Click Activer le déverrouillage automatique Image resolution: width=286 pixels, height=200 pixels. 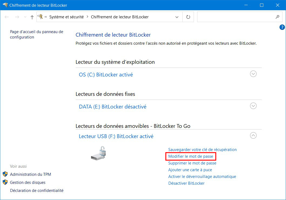pyautogui.click(x=202, y=176)
